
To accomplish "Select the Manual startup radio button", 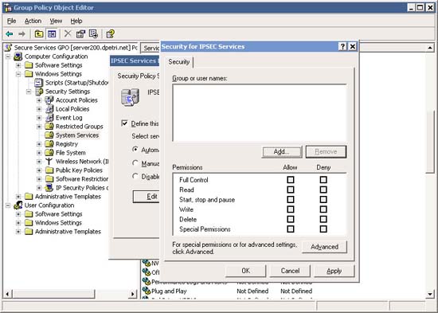I will tap(135, 163).
